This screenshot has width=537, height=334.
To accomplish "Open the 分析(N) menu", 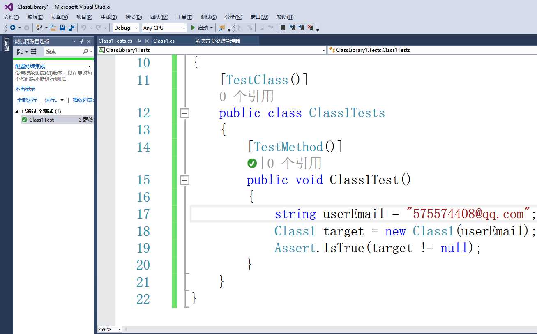I will [x=234, y=17].
